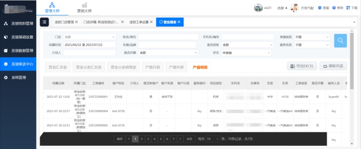Close the 门店详情 tab
The width and height of the screenshot is (361, 149).
click(x=123, y=22)
